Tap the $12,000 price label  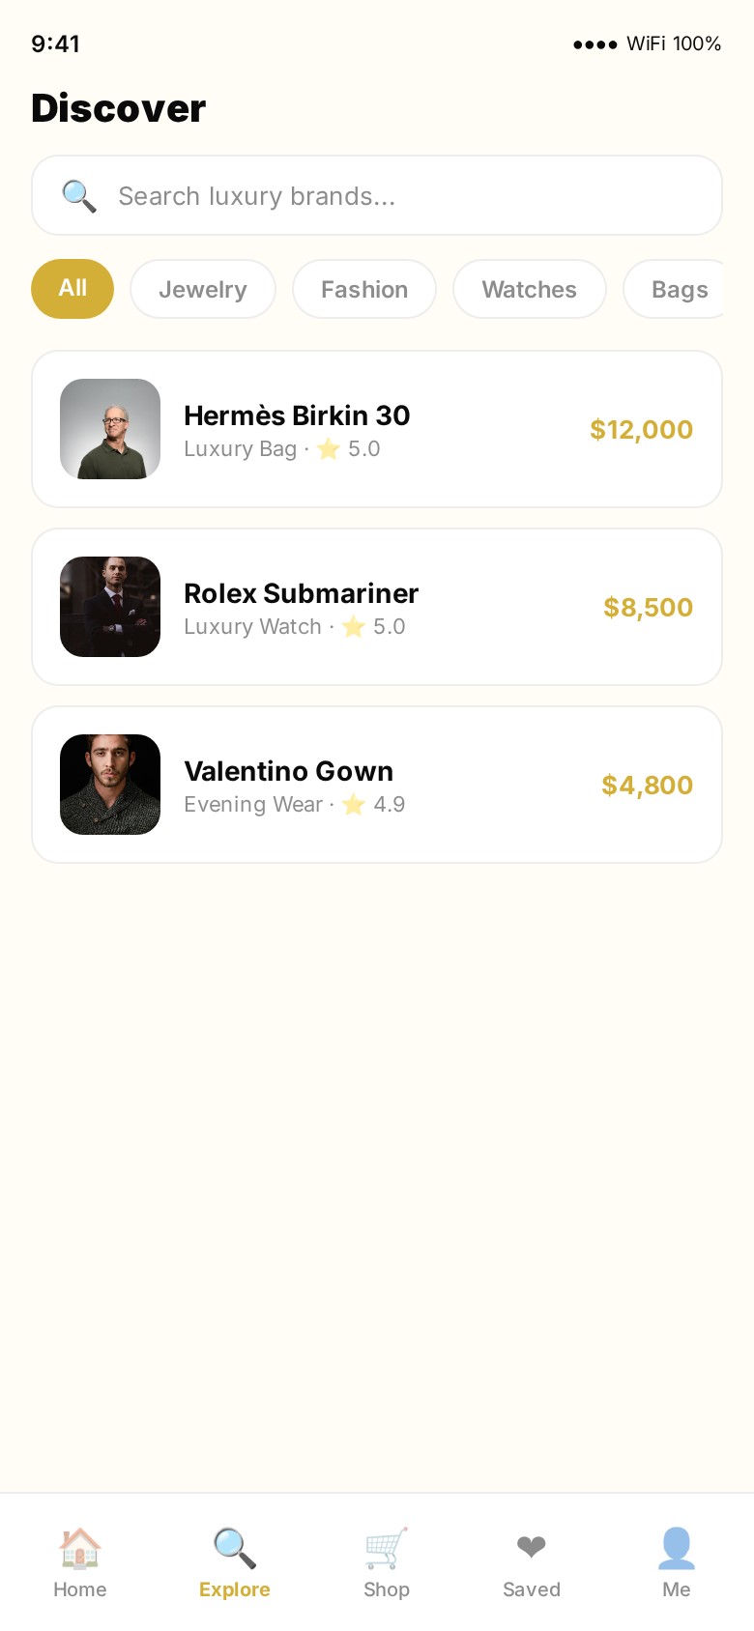pos(641,430)
